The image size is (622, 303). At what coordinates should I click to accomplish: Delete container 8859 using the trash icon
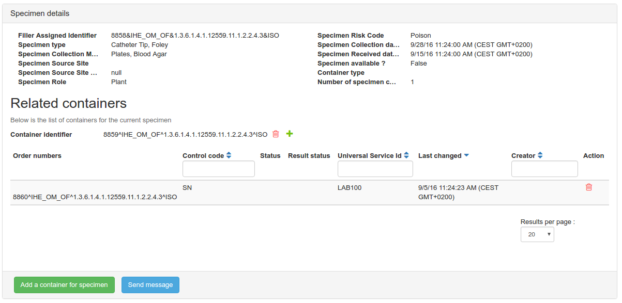(x=276, y=134)
